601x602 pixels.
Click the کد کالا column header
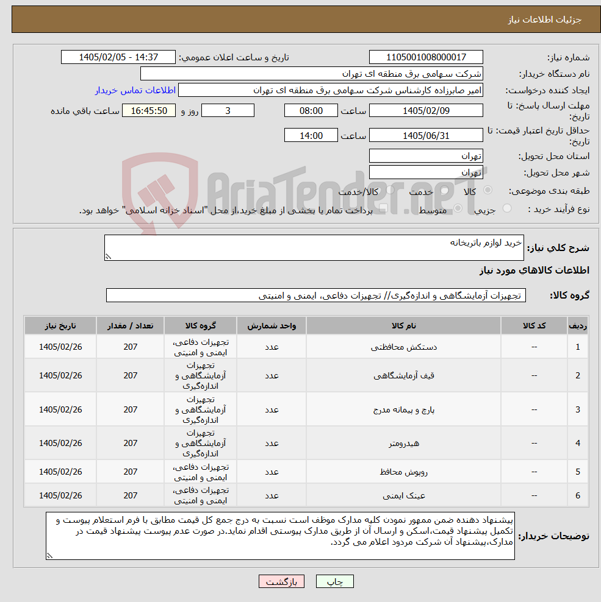[x=534, y=325]
